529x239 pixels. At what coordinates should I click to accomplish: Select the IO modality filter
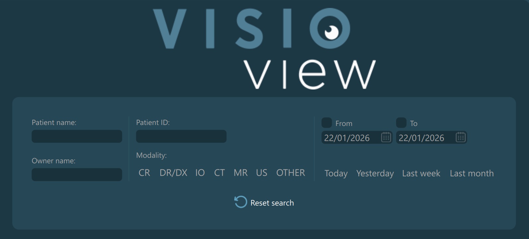coord(200,173)
